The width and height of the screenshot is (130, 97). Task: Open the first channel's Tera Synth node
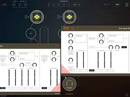(x=37, y=17)
